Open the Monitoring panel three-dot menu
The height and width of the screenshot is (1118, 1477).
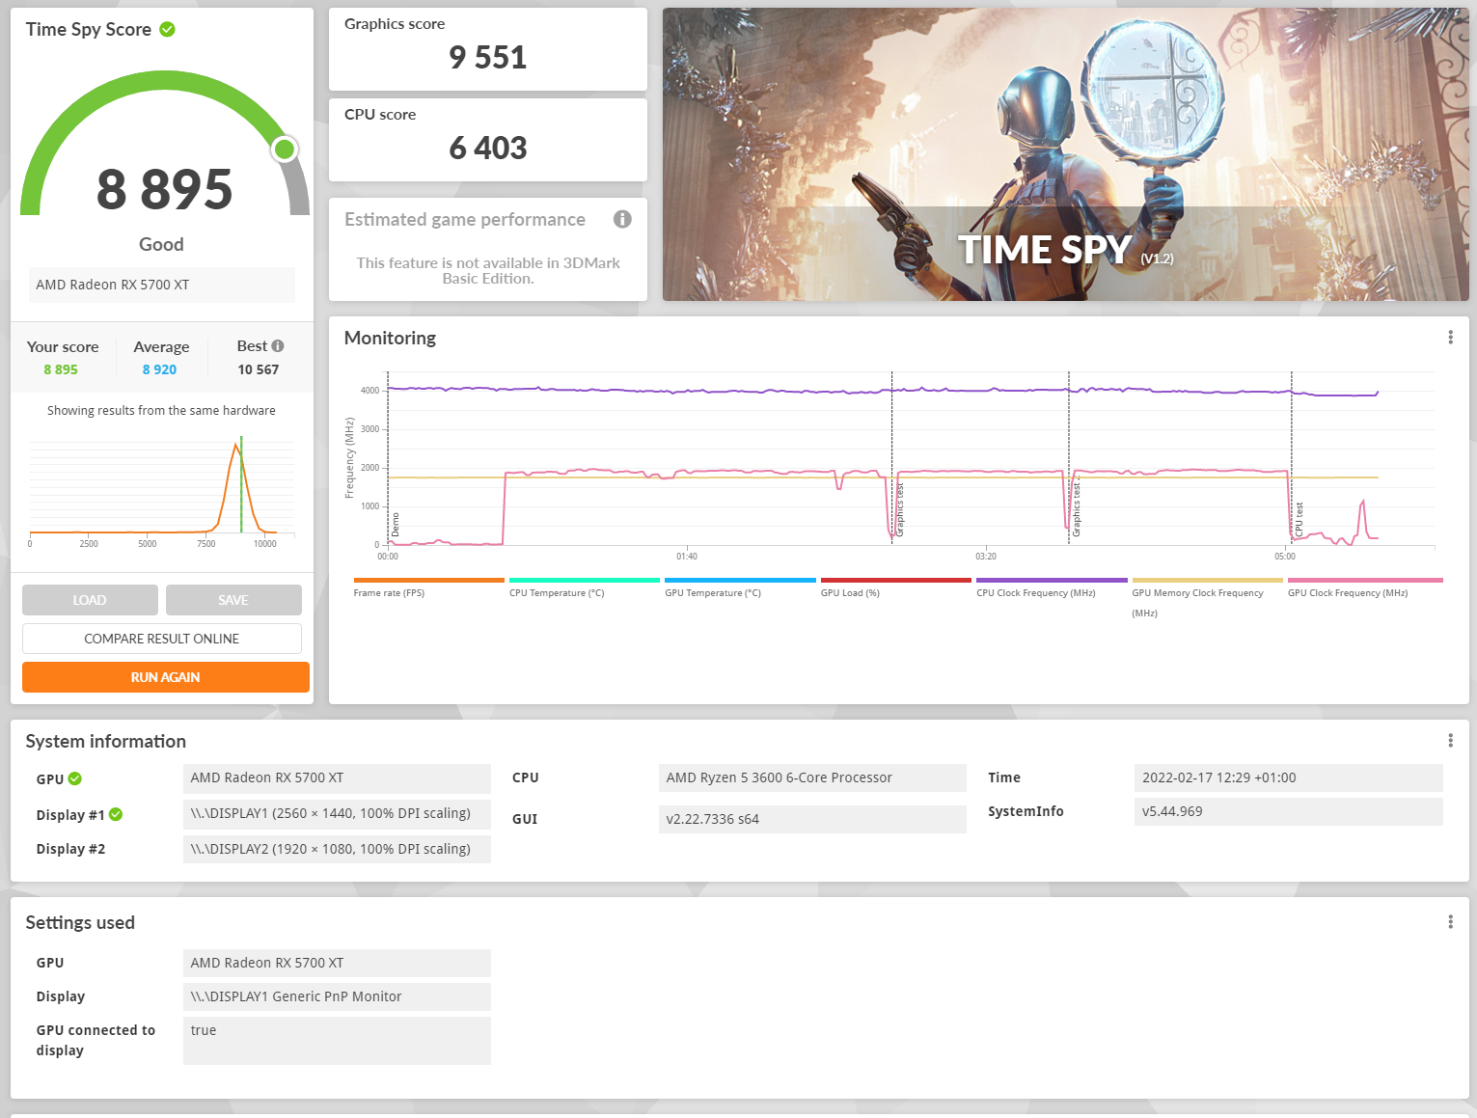click(1450, 338)
